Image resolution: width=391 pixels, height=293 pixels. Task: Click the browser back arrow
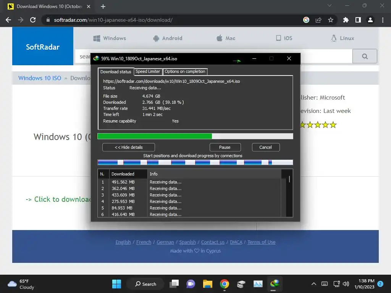point(8,20)
